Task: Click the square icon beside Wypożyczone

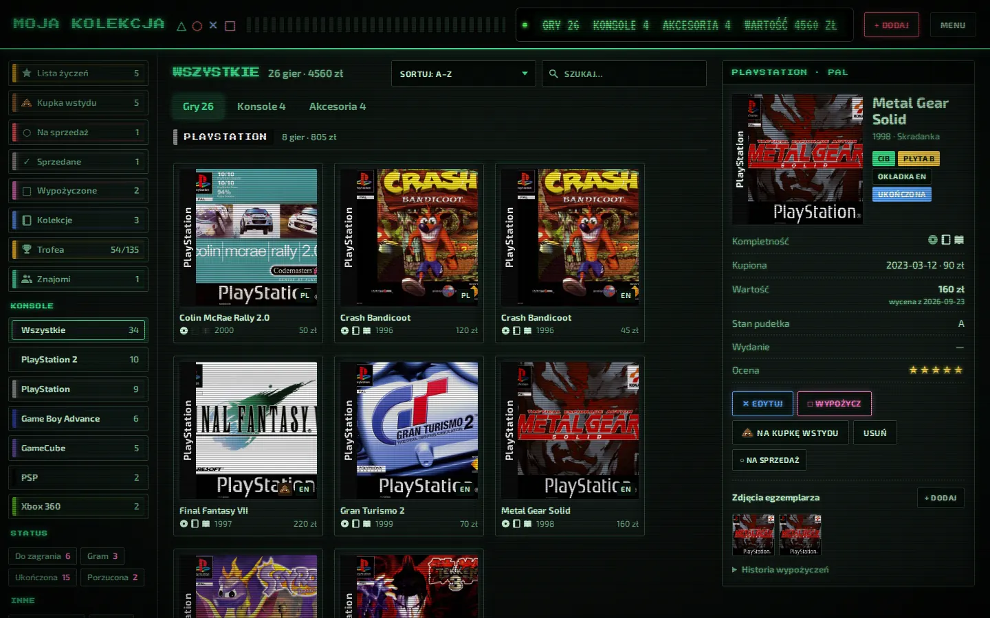Action: pos(27,191)
